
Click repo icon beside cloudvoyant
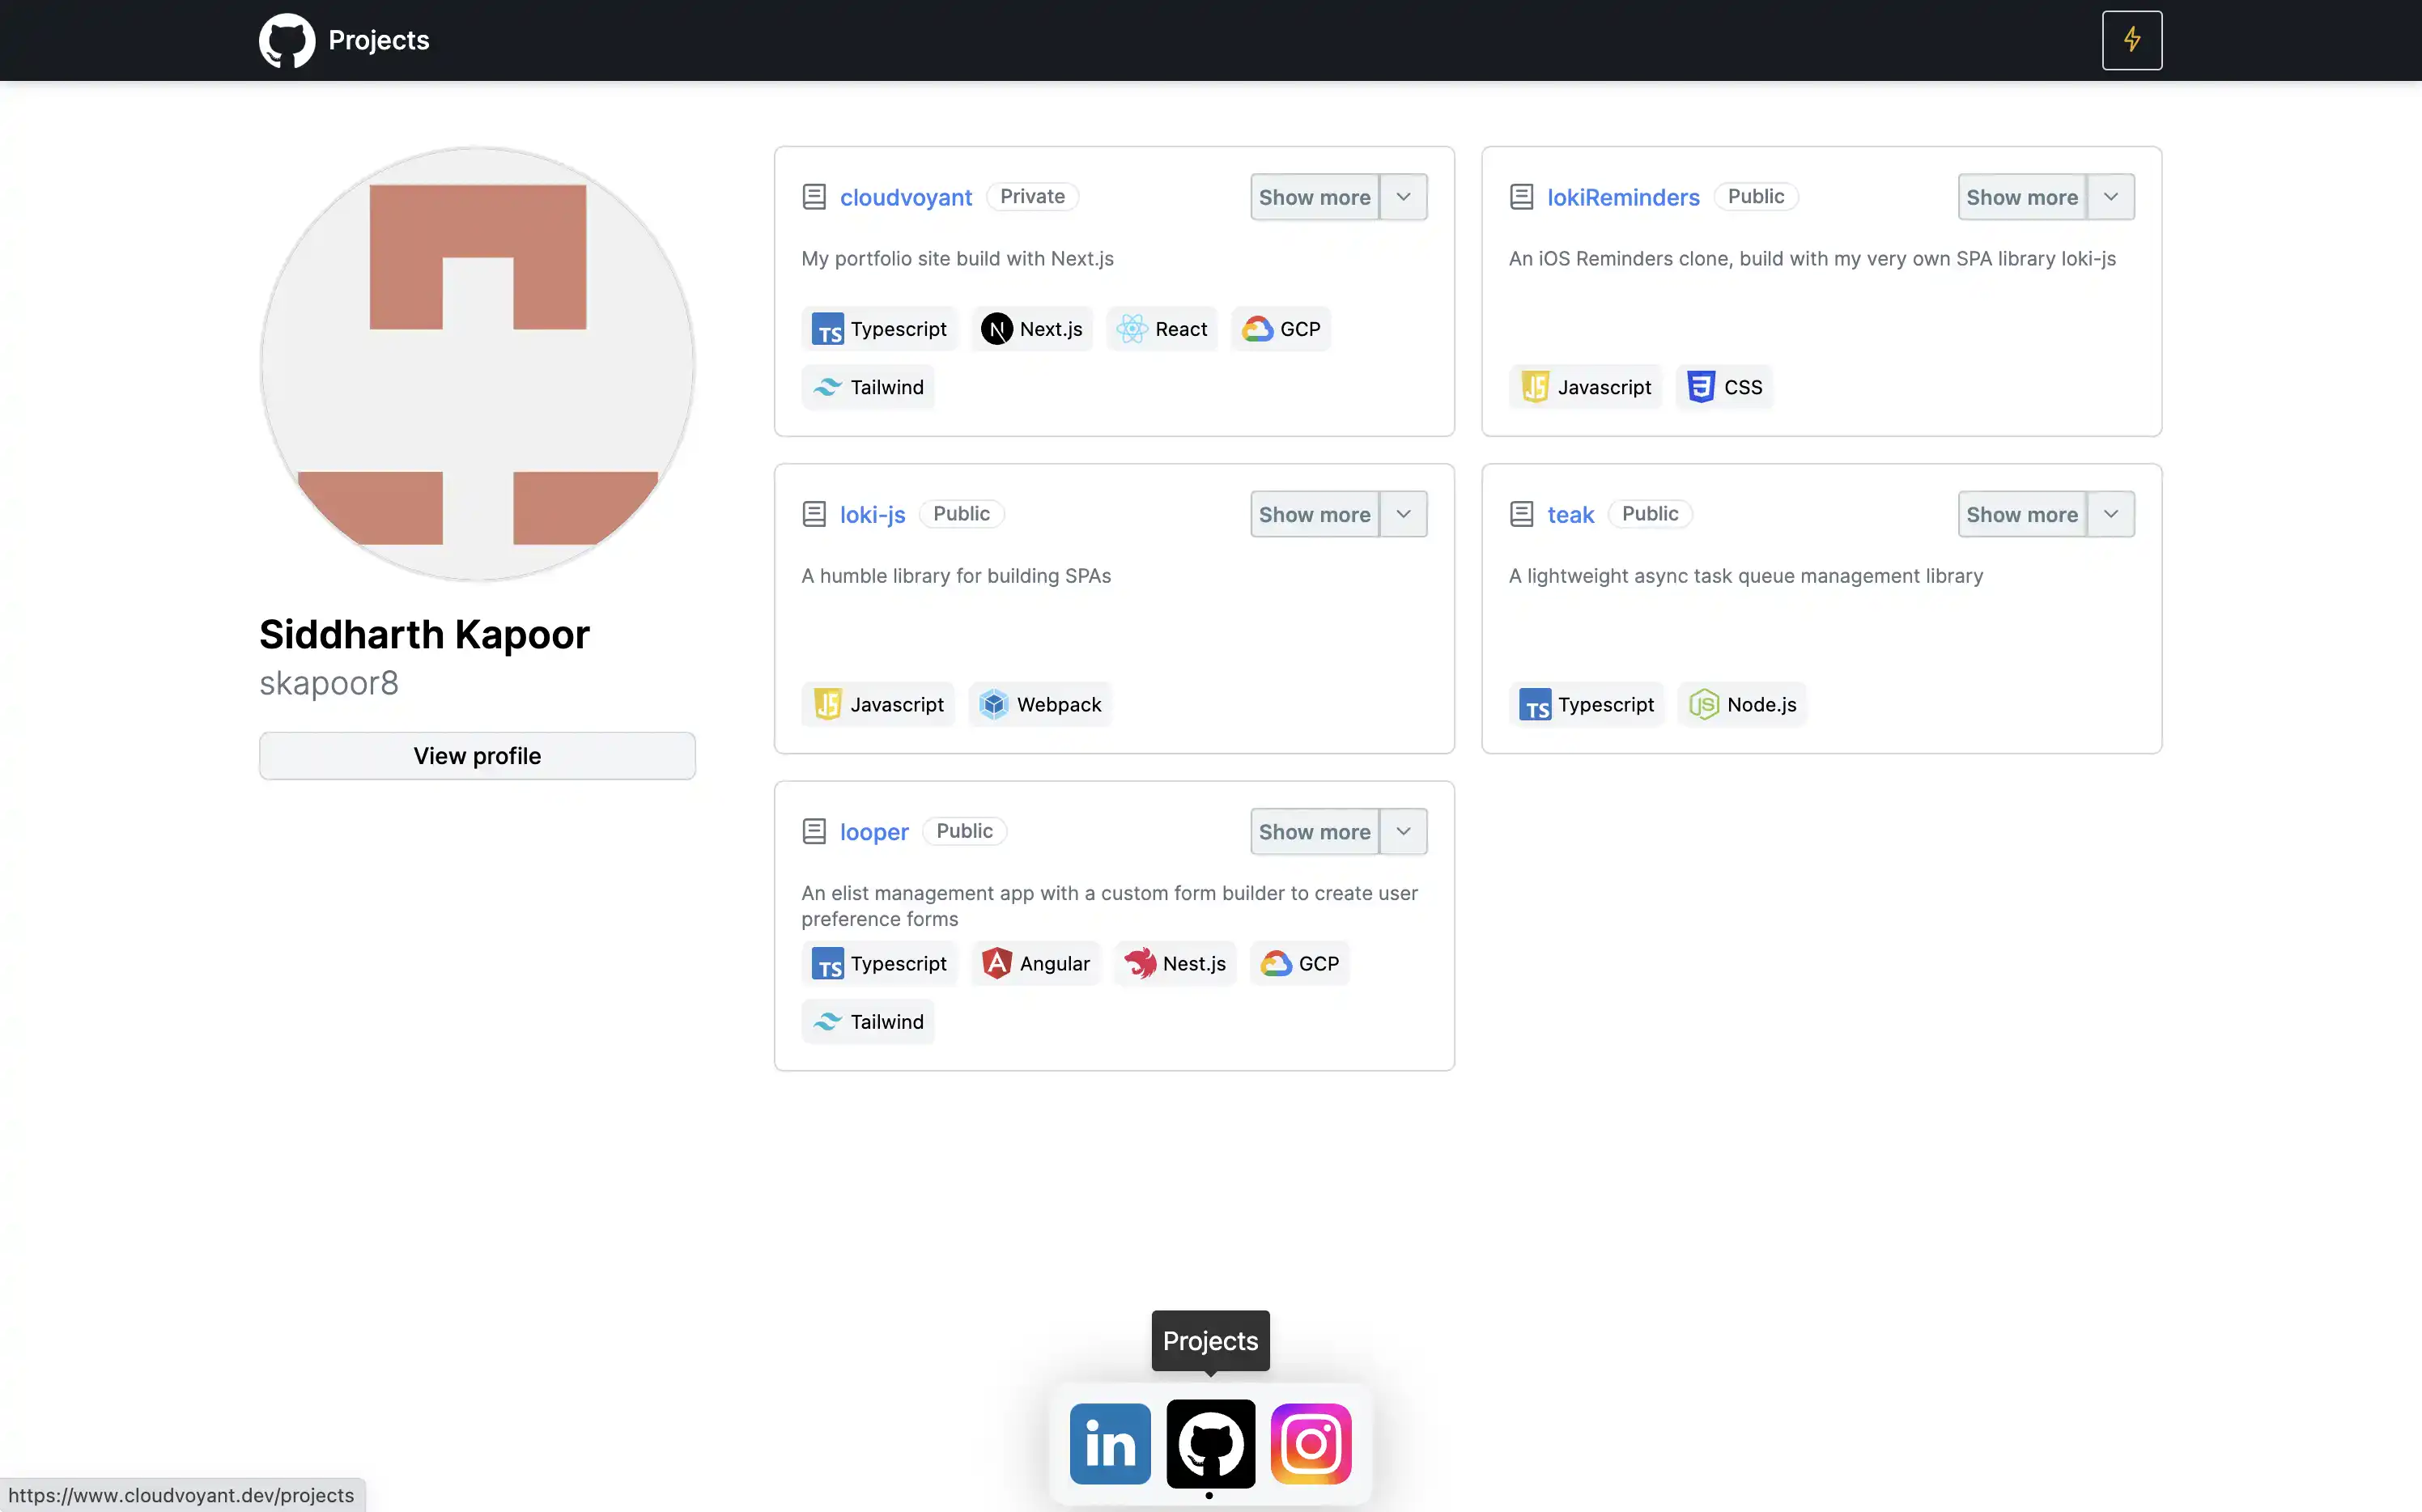814,197
